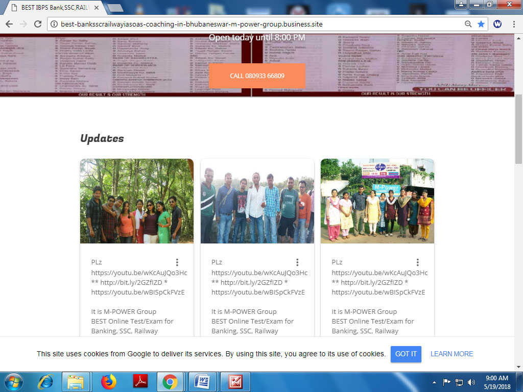523x392 pixels.
Task: Open the first update's forest group photo
Action: tap(137, 201)
